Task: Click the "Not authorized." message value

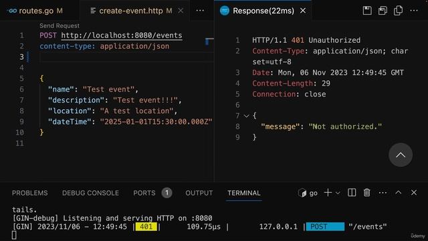Action: pyautogui.click(x=345, y=127)
